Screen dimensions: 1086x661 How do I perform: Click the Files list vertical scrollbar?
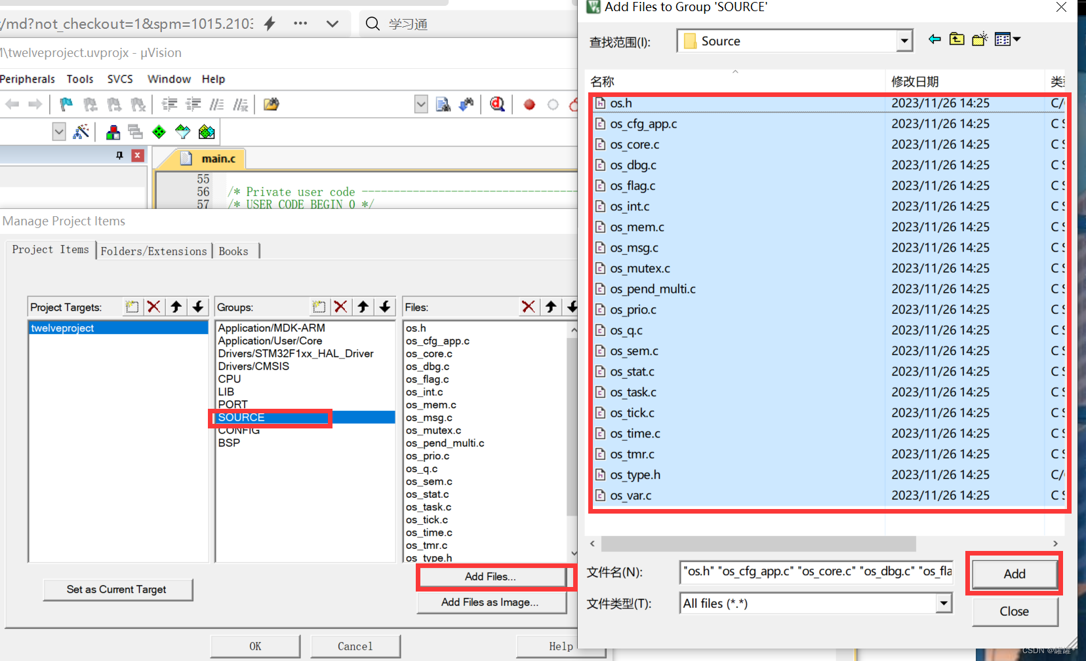(573, 426)
